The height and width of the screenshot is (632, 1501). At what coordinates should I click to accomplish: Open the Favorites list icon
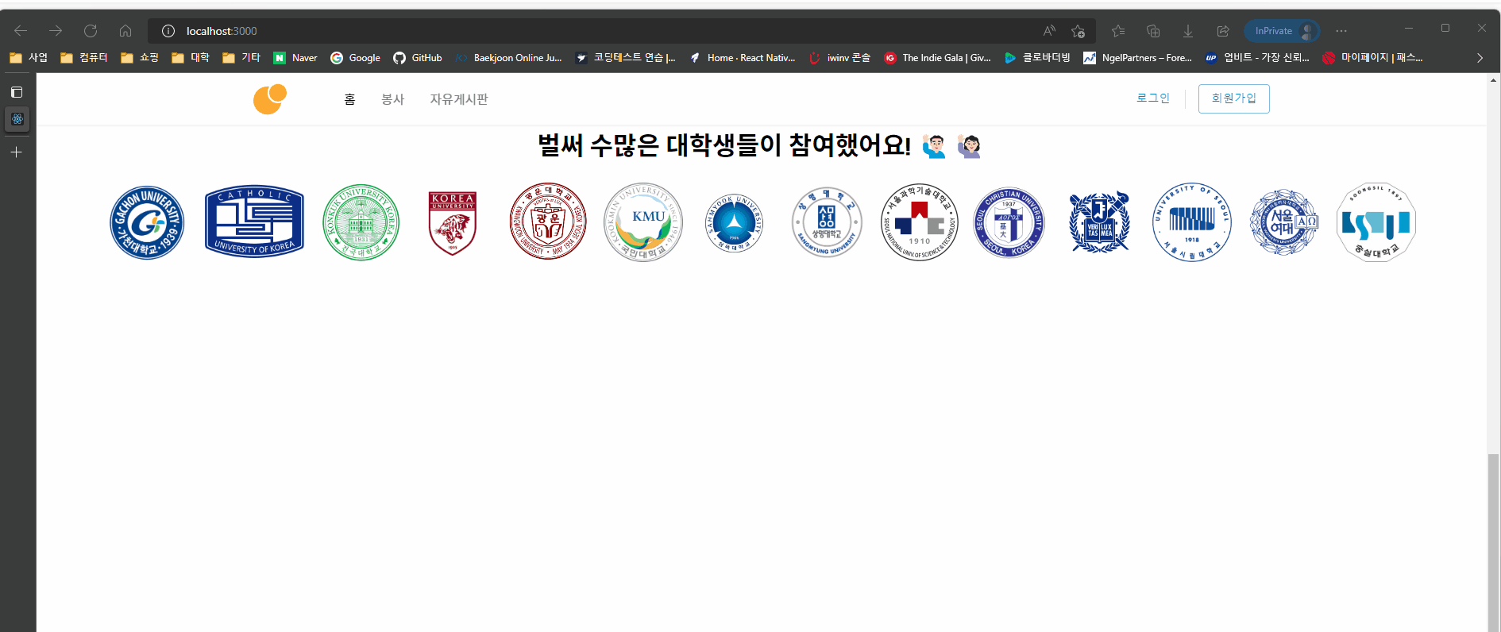coord(1118,31)
